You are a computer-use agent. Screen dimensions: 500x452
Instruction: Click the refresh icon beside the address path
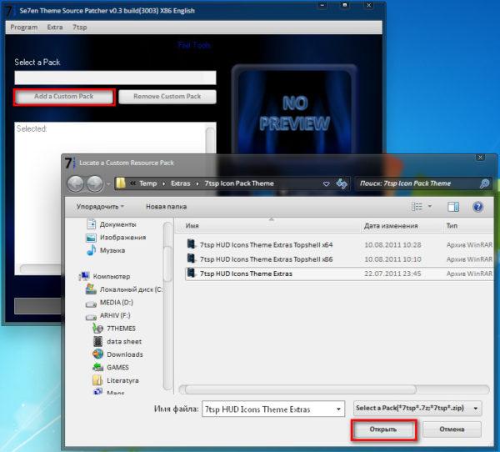click(342, 183)
